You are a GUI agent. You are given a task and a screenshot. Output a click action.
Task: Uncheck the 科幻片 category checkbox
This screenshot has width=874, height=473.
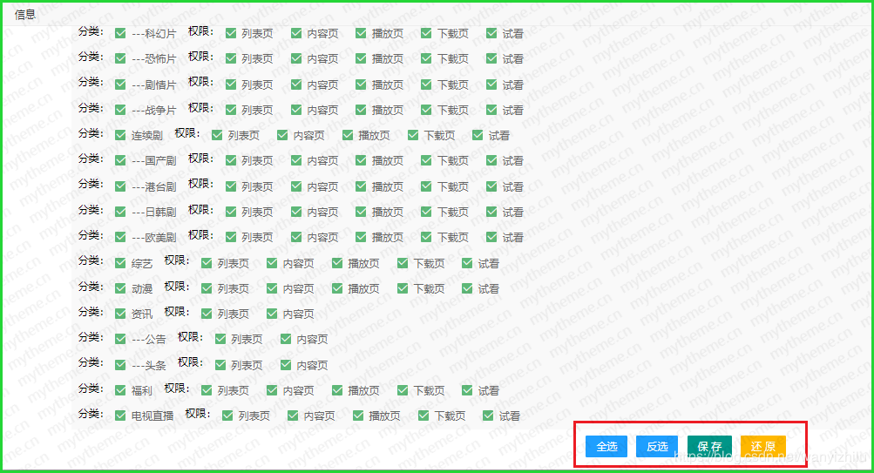coord(121,34)
